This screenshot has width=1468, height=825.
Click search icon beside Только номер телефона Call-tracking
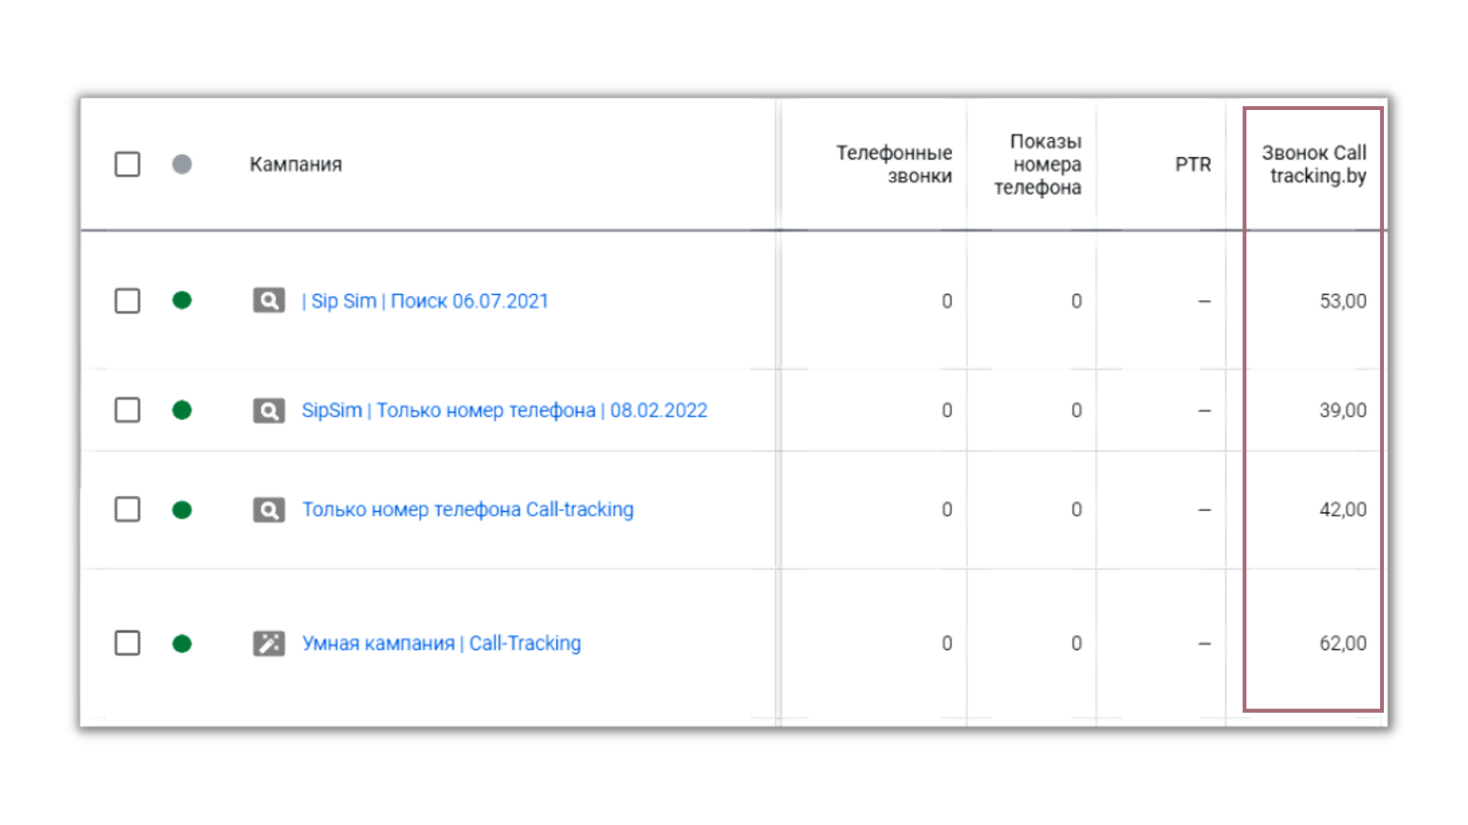point(268,510)
